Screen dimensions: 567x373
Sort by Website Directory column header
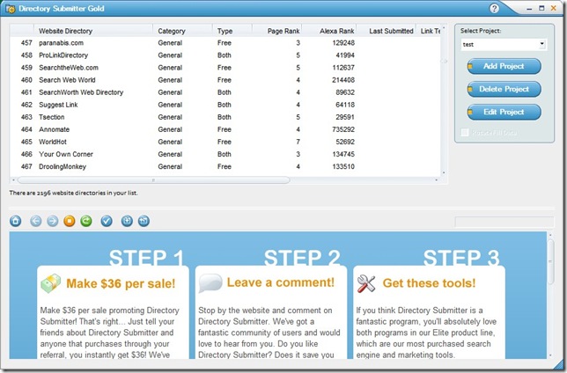(93, 31)
